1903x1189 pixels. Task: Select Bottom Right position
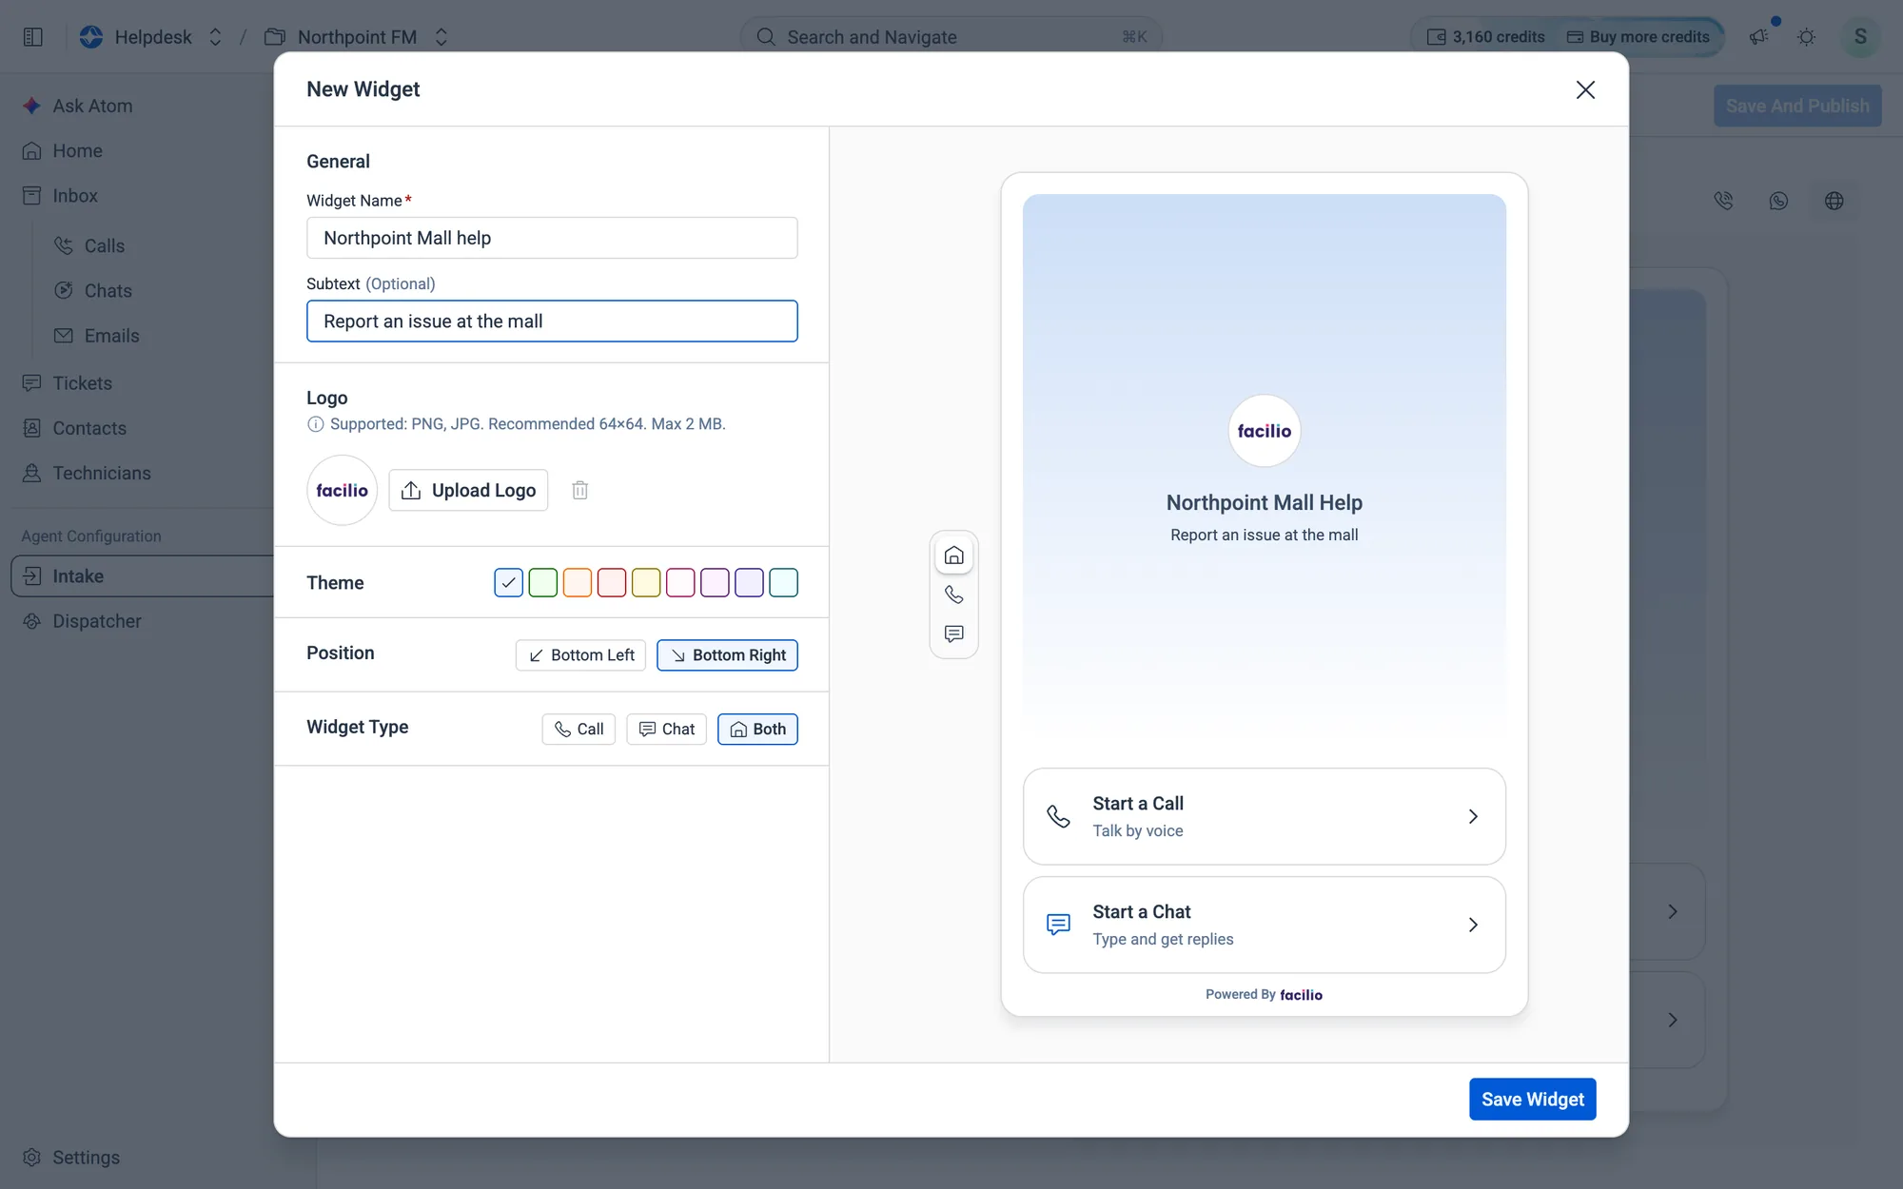coord(728,655)
